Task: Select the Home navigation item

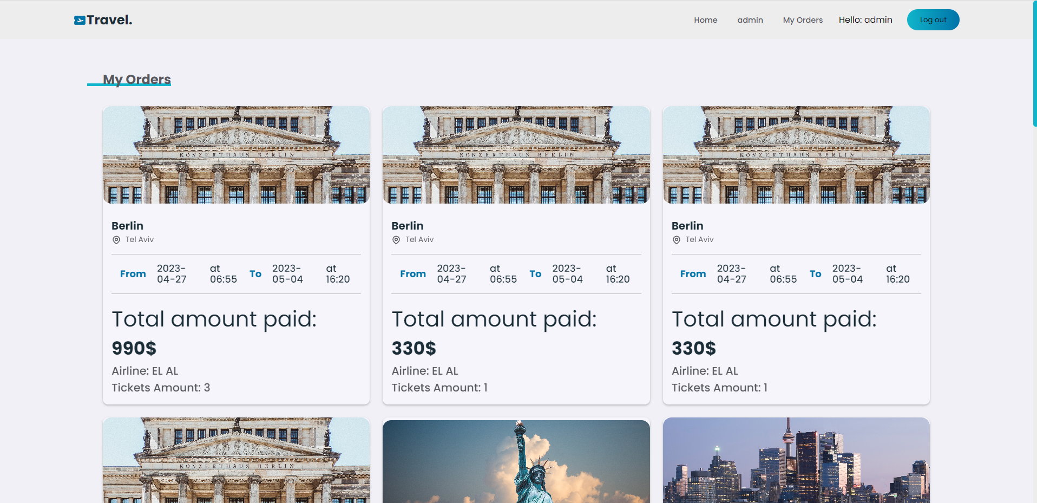Action: click(705, 20)
